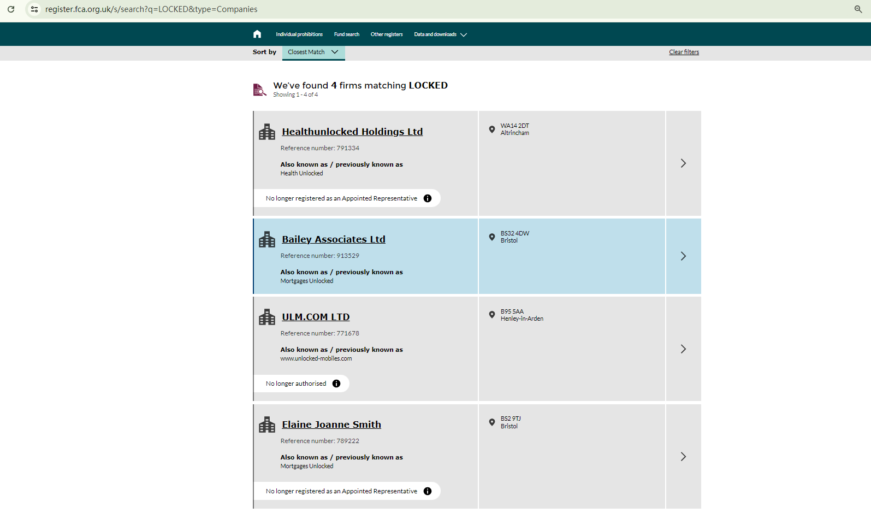
Task: Click 'Mortgages Unlocked' under Bailey Associates Ltd
Action: coord(307,281)
